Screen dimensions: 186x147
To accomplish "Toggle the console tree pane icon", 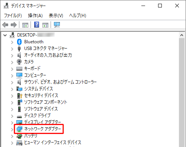I will click(25, 25).
